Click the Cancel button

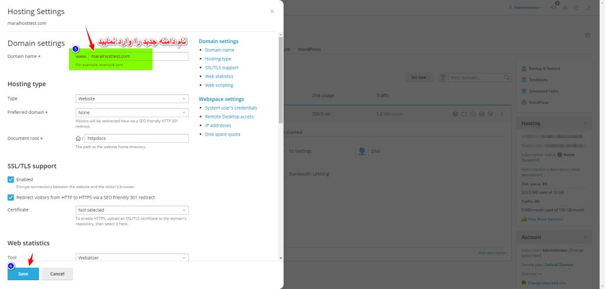(x=57, y=274)
